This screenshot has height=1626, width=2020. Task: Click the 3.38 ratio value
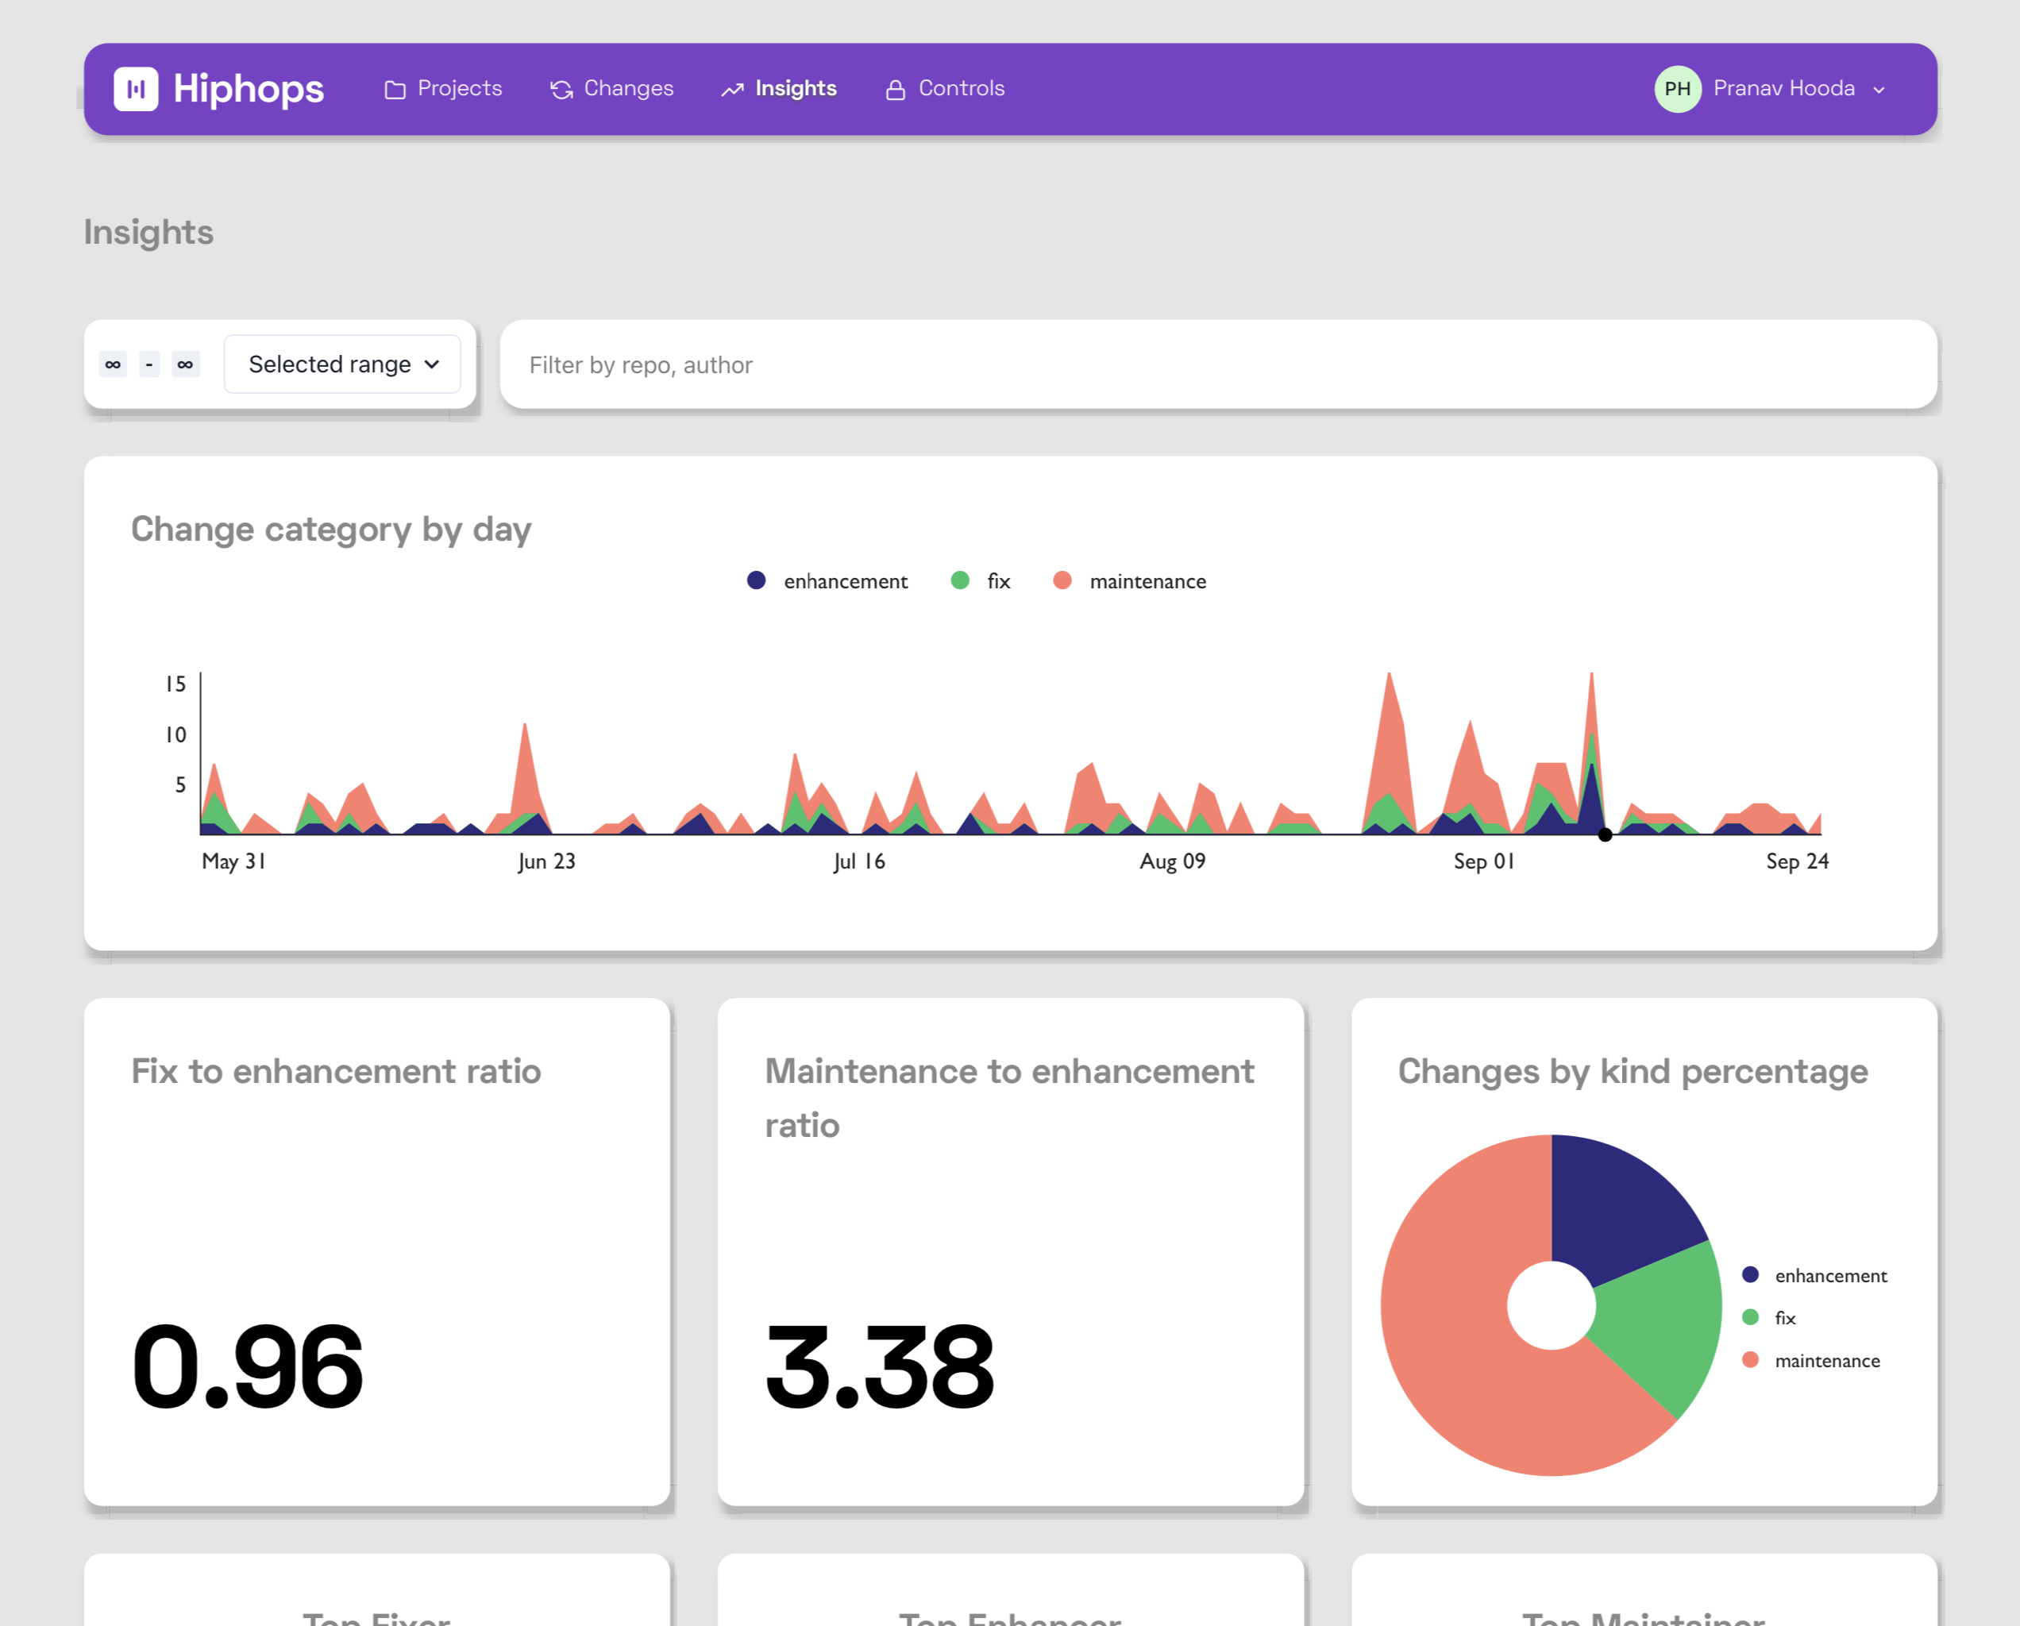(x=880, y=1366)
